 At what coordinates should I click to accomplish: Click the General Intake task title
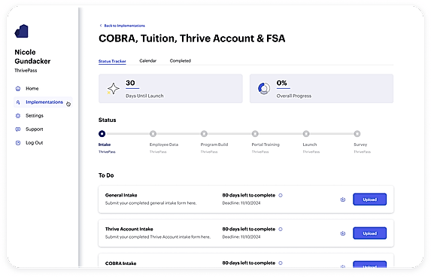point(121,195)
